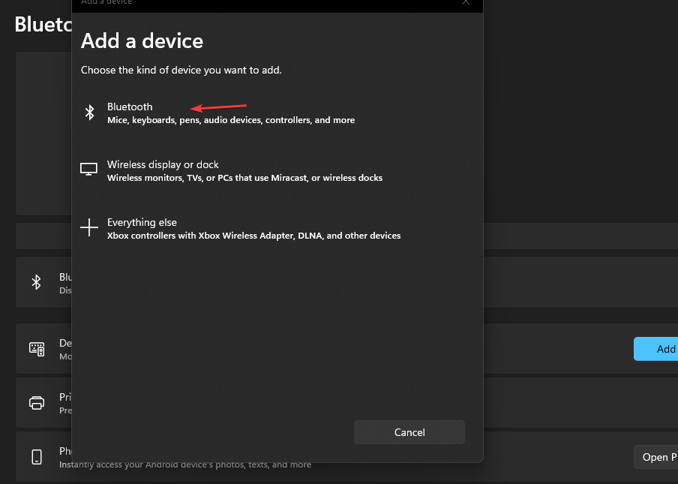Close the Add a device dialog
Image resolution: width=678 pixels, height=484 pixels.
466,2
